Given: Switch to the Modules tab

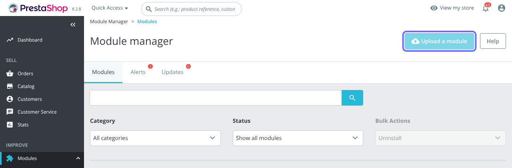Looking at the screenshot, I should pyautogui.click(x=103, y=72).
